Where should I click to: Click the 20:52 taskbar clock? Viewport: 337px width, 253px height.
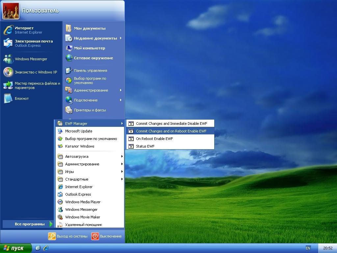pyautogui.click(x=328, y=248)
